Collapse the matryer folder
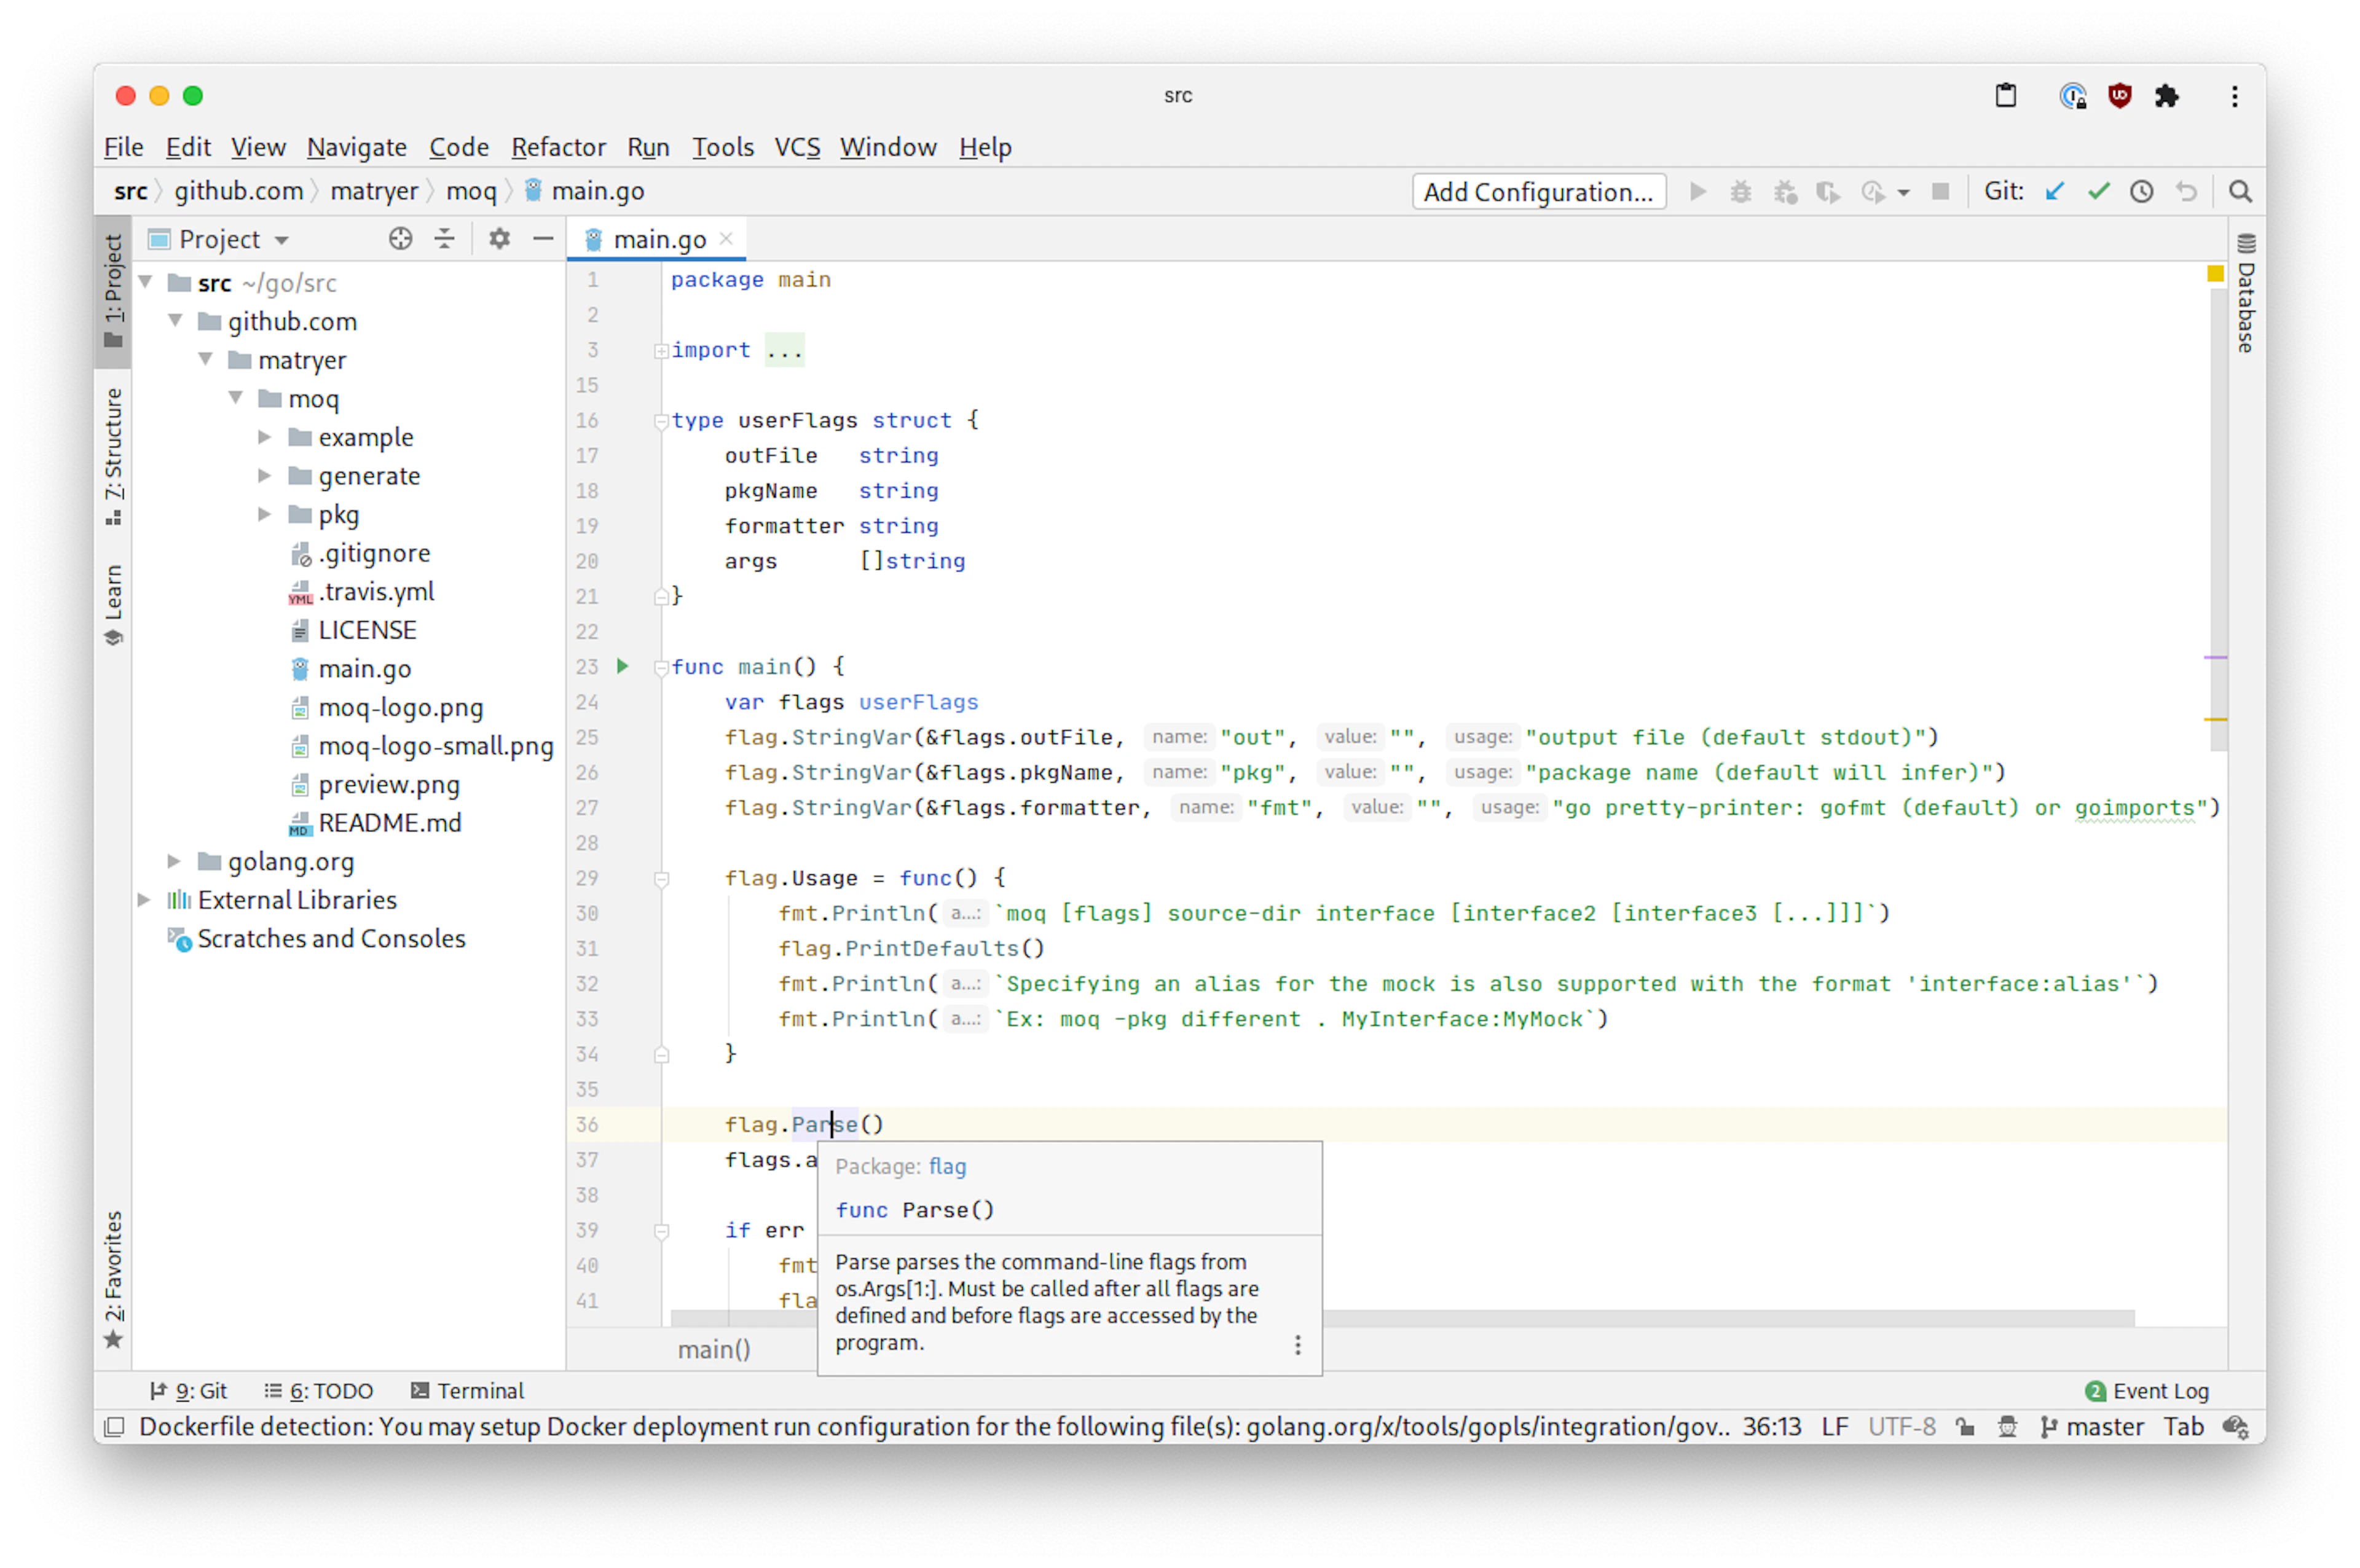 coord(206,359)
